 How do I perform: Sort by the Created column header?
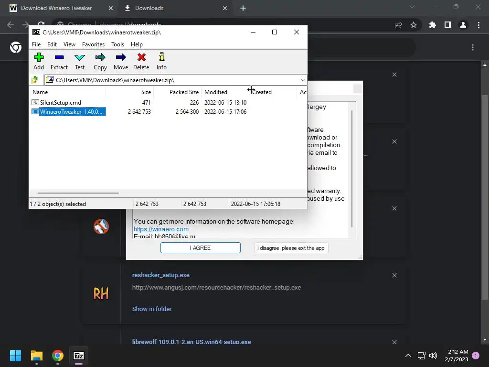(273, 92)
